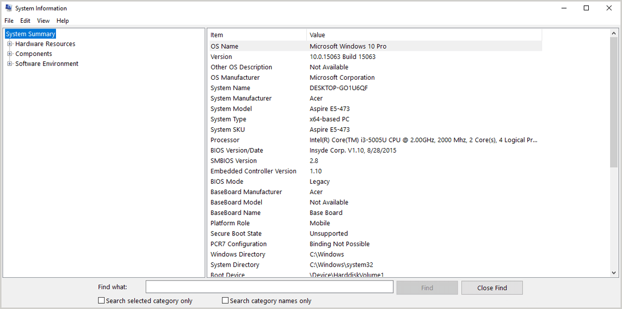Select System Summary in the tree
The width and height of the screenshot is (622, 309).
coord(30,34)
